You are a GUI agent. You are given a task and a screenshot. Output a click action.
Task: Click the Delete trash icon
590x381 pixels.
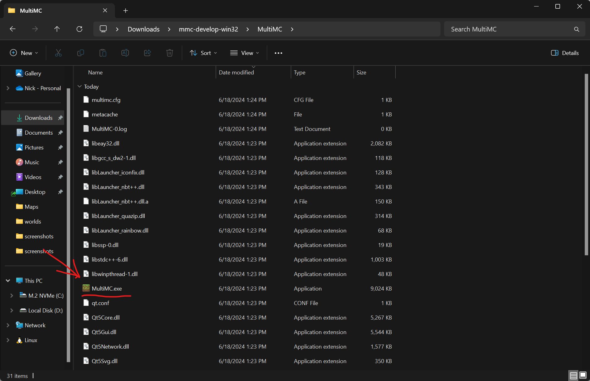pyautogui.click(x=170, y=53)
